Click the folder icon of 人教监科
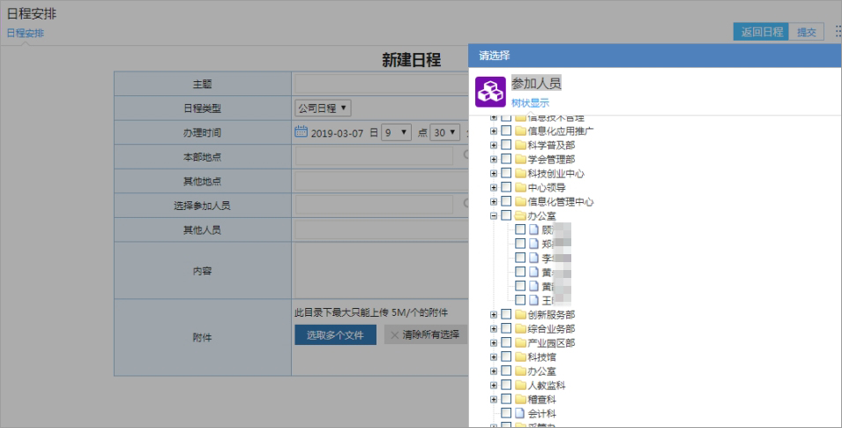 (520, 385)
